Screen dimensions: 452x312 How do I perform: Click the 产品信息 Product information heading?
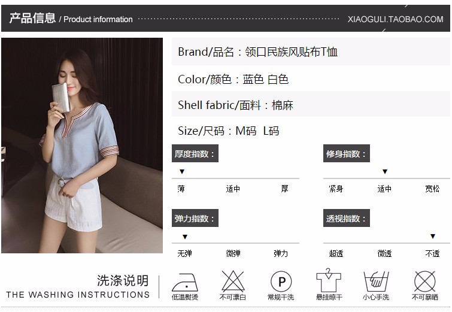pos(71,18)
